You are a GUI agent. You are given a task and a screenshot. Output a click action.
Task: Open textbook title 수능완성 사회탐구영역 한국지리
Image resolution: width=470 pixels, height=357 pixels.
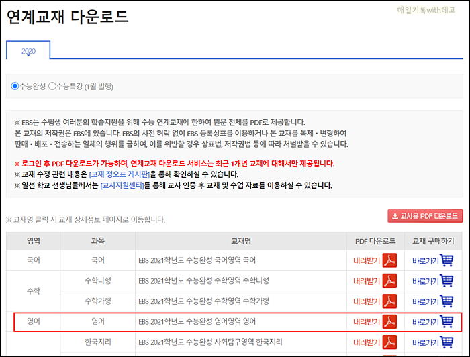pos(210,342)
